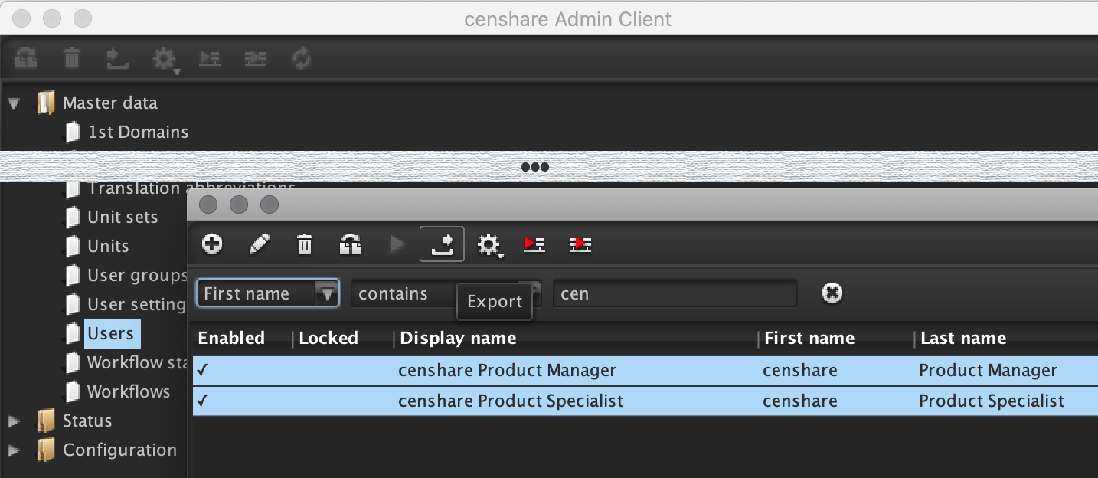Screen dimensions: 1098x478
Task: Select Workflows in the tree
Action: [x=128, y=391]
